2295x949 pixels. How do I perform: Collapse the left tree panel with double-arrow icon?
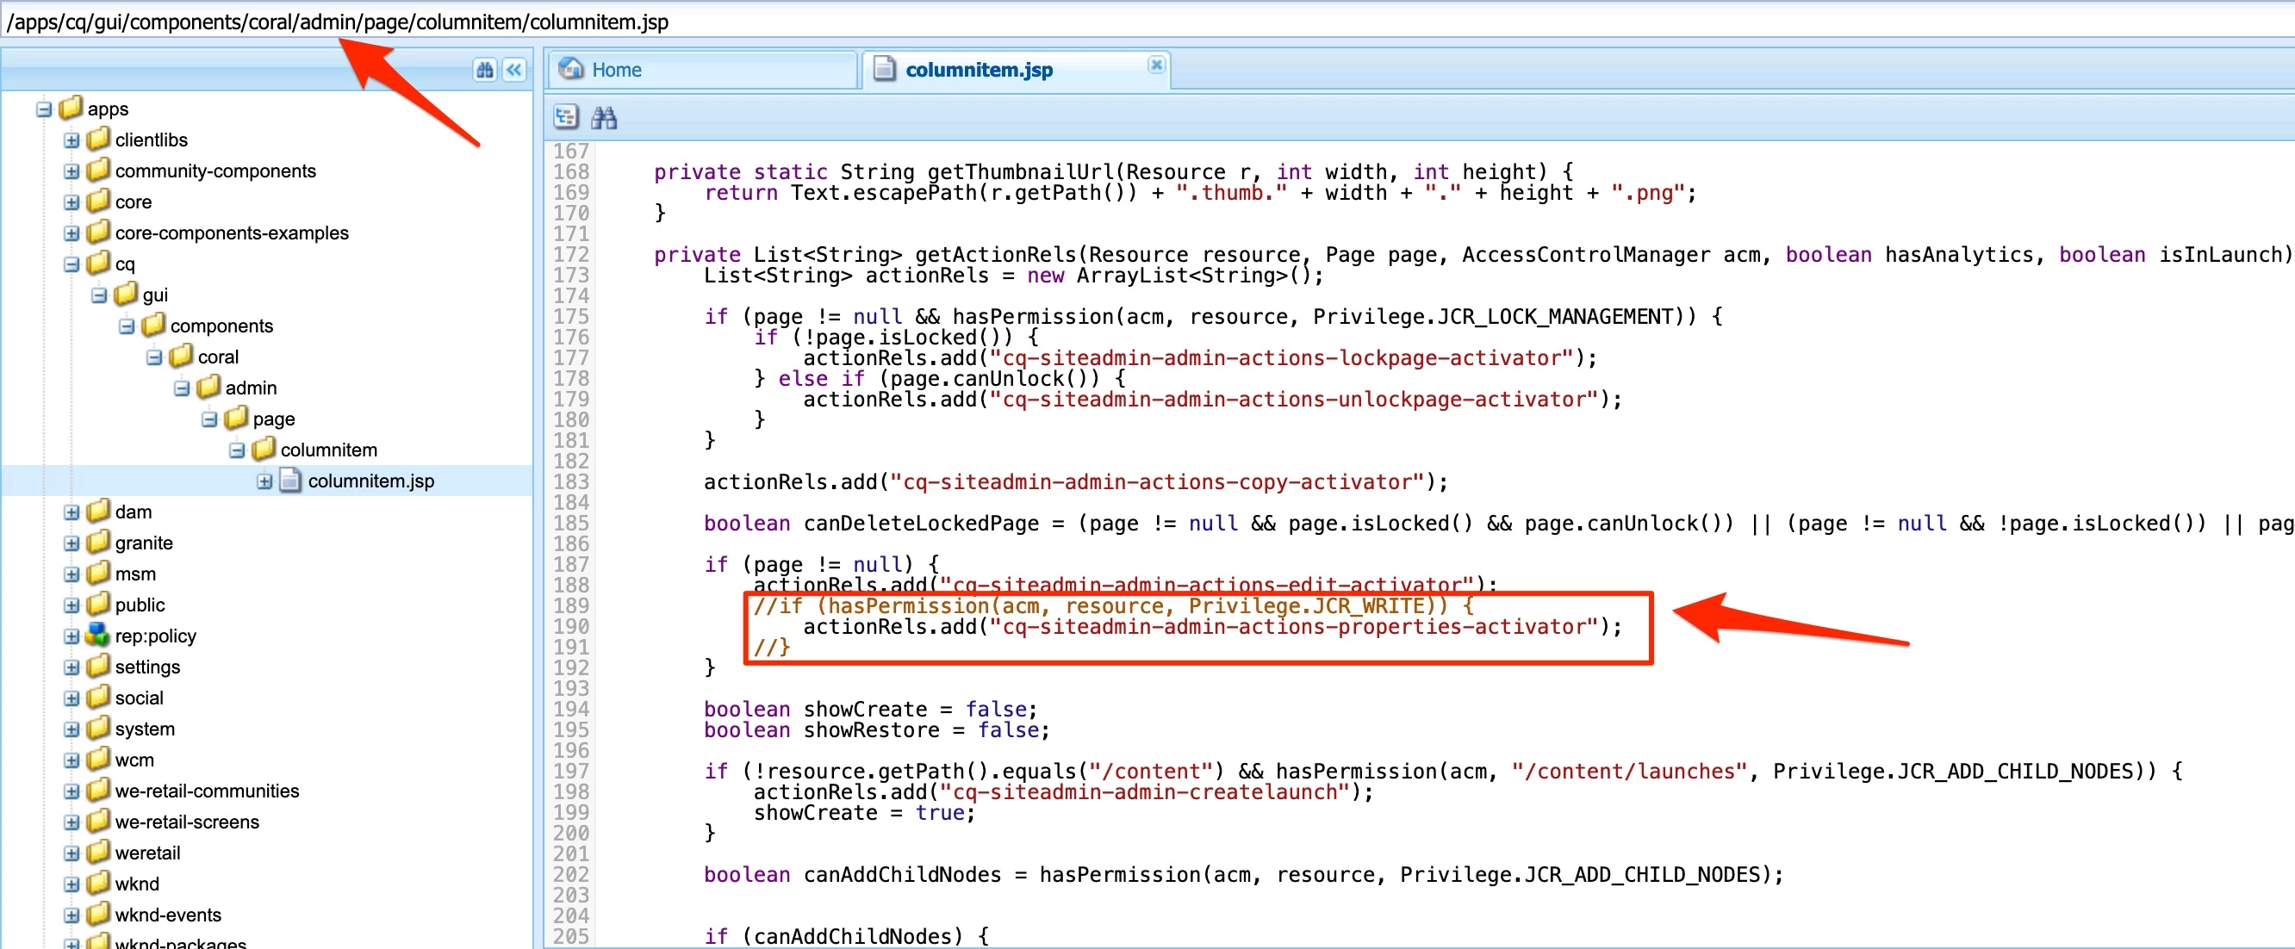click(x=515, y=70)
